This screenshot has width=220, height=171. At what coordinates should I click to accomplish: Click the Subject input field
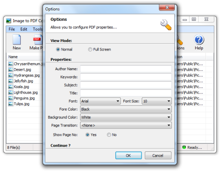[x=126, y=85]
